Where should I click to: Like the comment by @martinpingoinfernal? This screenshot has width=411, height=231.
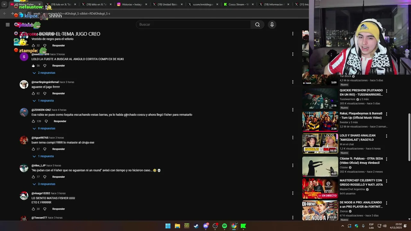coord(33,93)
